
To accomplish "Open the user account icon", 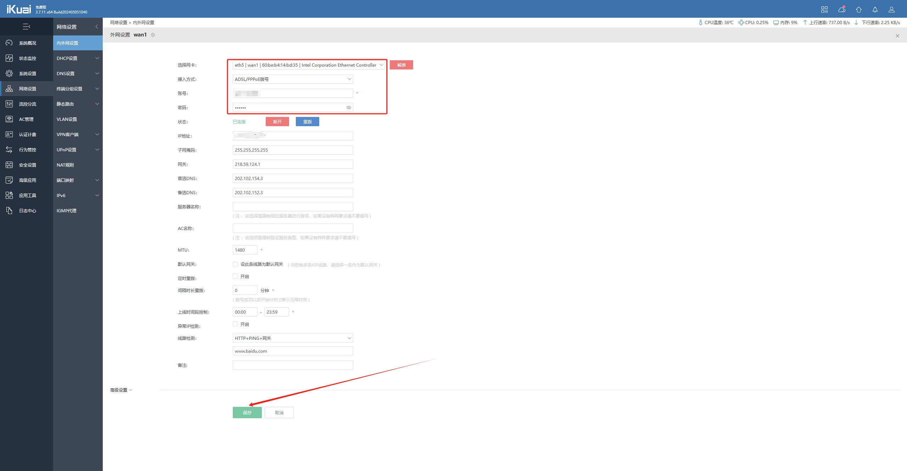I will (891, 10).
